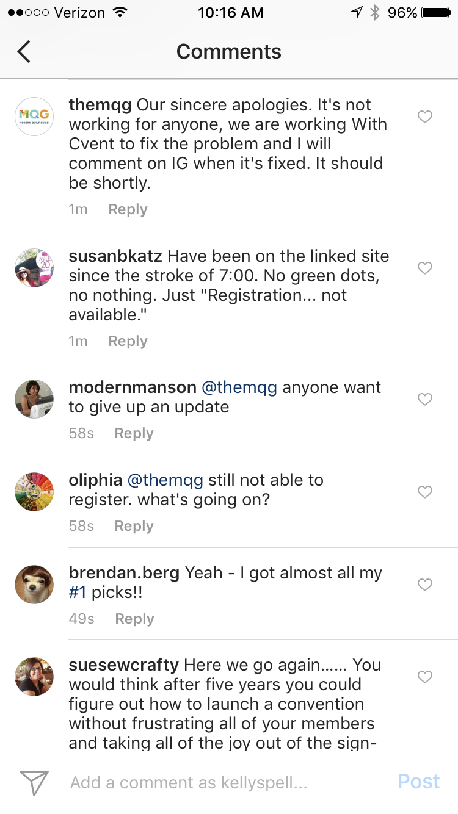The height and width of the screenshot is (814, 458).
Task: Like susanbkatz's comment with heart
Action: 425,268
